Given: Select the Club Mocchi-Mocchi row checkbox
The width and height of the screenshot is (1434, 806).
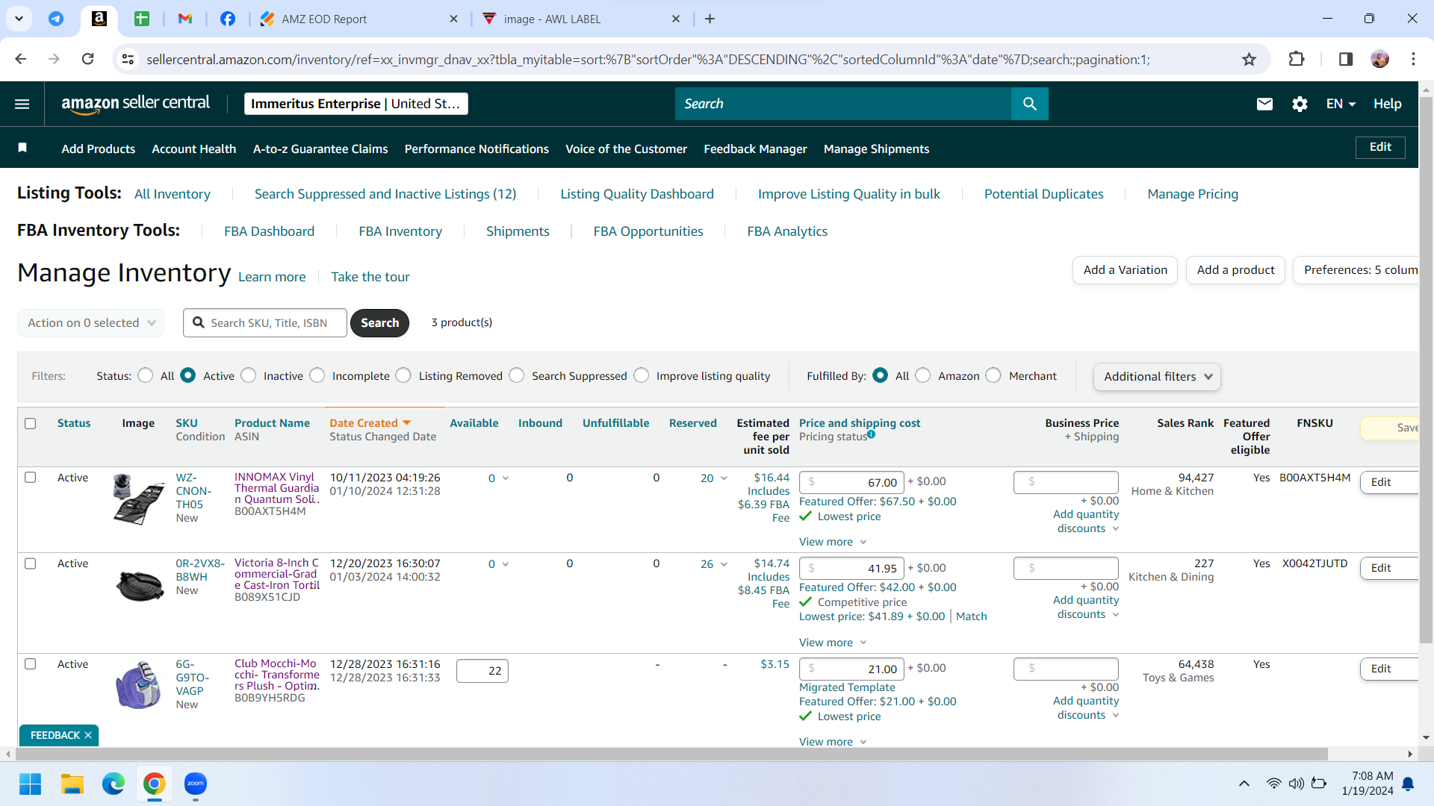Looking at the screenshot, I should click(x=31, y=663).
